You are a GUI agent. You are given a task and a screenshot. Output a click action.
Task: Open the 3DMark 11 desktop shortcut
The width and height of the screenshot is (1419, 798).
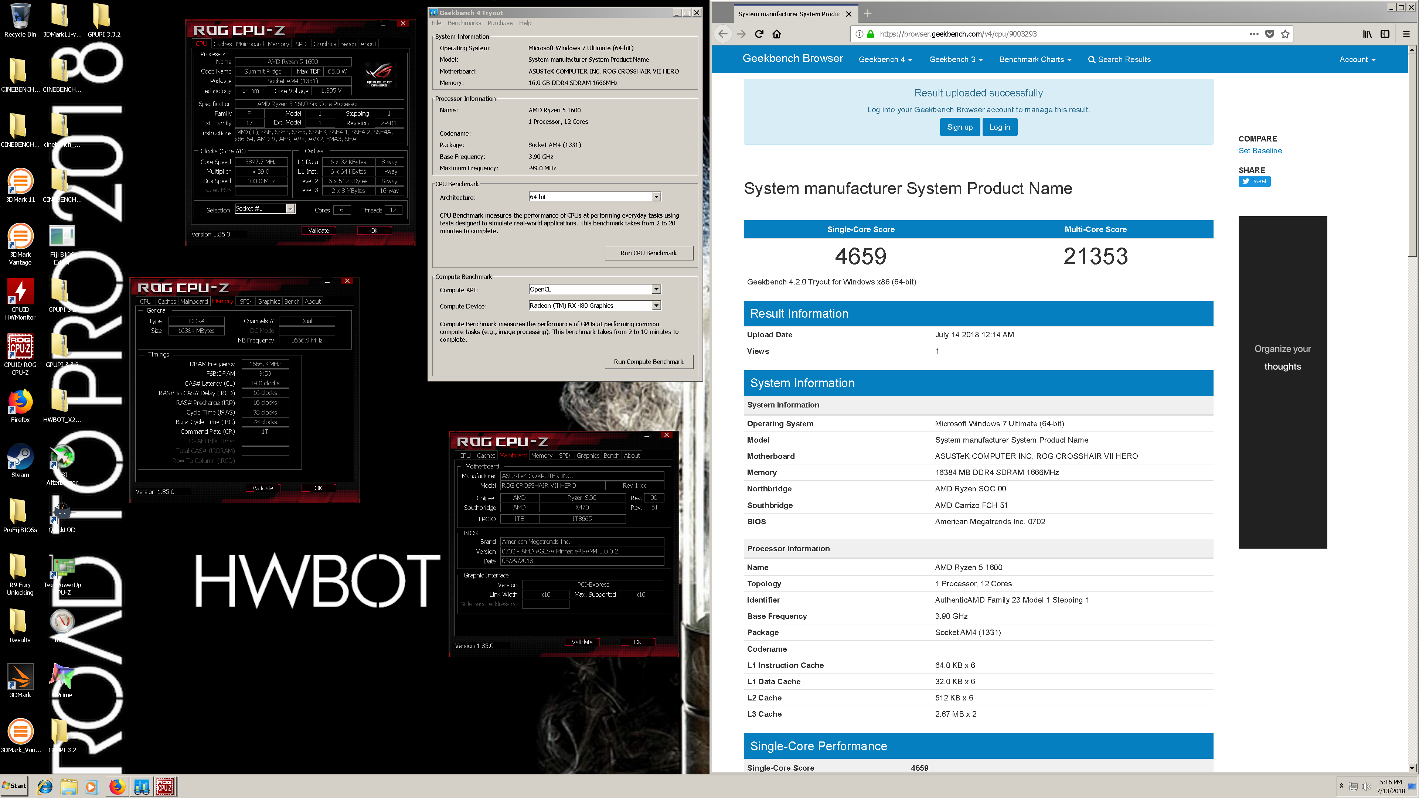coord(20,185)
